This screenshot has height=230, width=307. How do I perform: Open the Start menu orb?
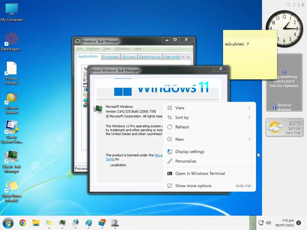(8, 223)
